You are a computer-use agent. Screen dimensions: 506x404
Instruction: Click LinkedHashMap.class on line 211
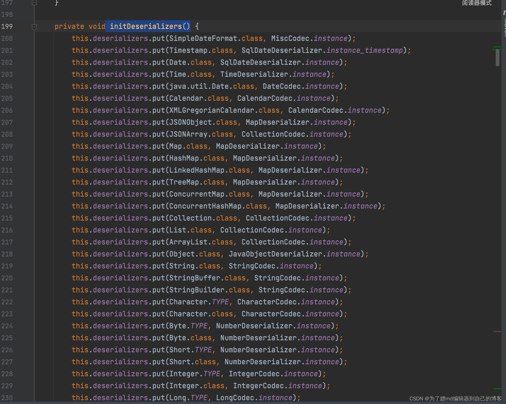[209, 170]
